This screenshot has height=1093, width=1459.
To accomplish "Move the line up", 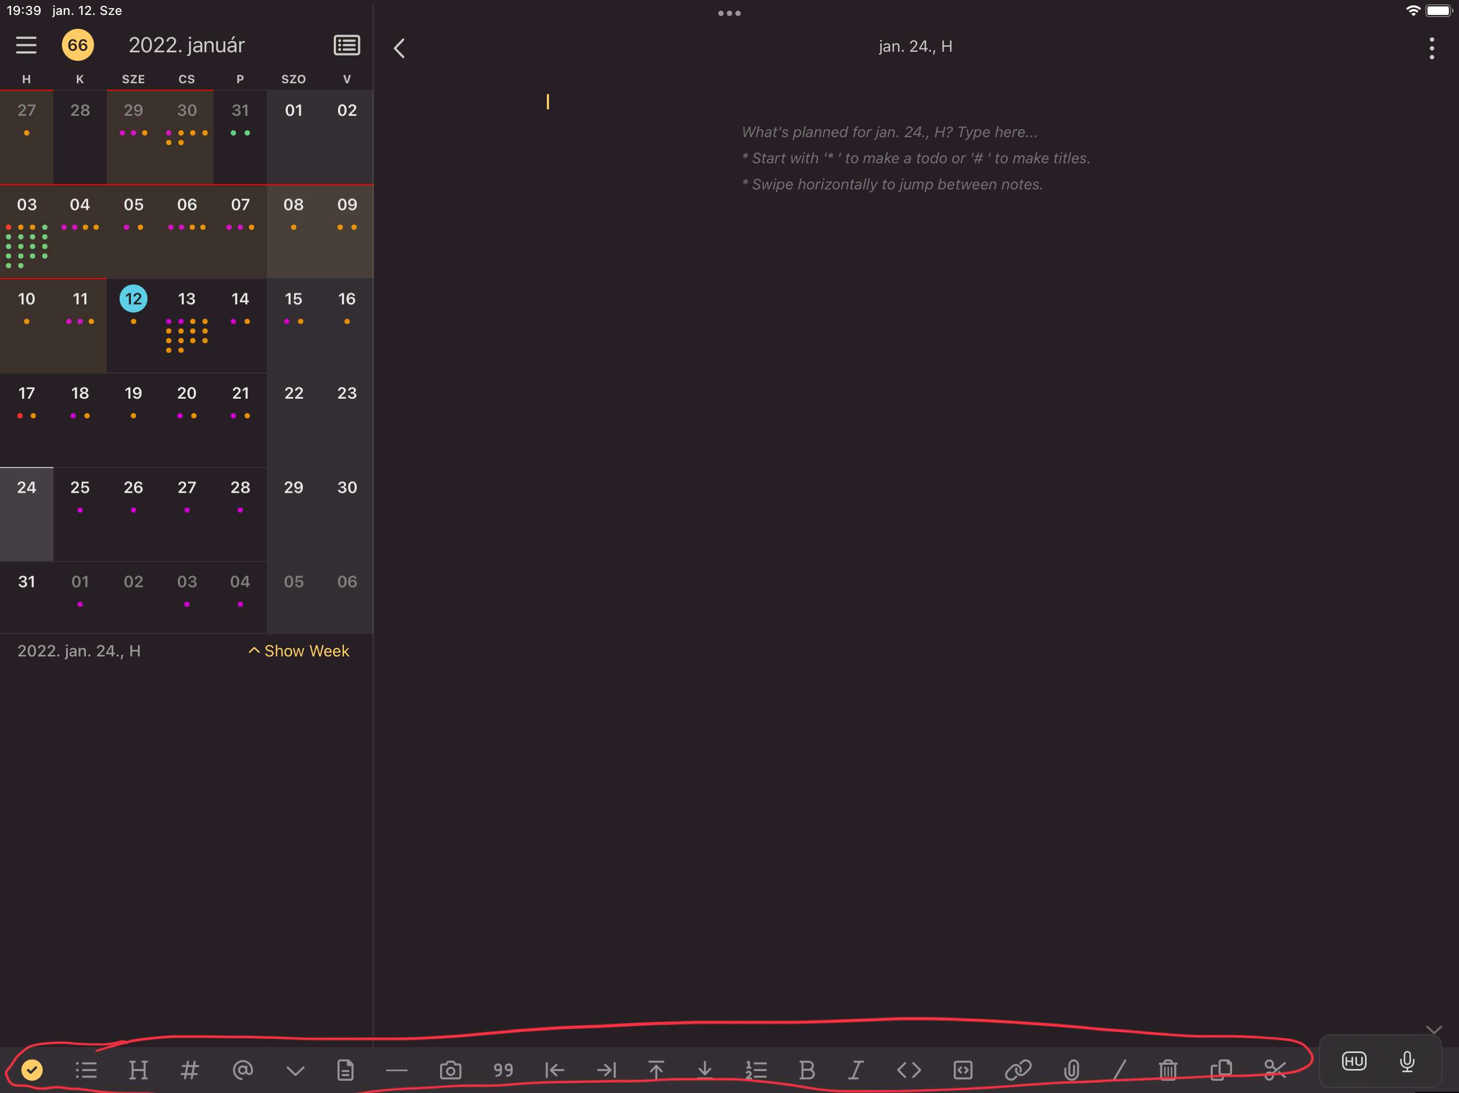I will point(656,1070).
